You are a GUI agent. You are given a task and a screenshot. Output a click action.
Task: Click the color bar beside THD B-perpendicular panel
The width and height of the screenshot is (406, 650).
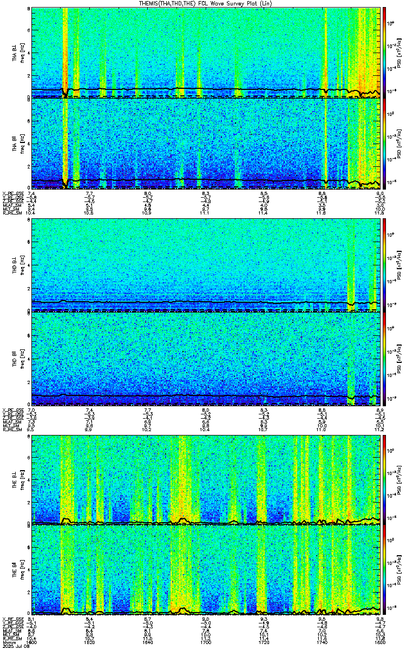point(384,264)
